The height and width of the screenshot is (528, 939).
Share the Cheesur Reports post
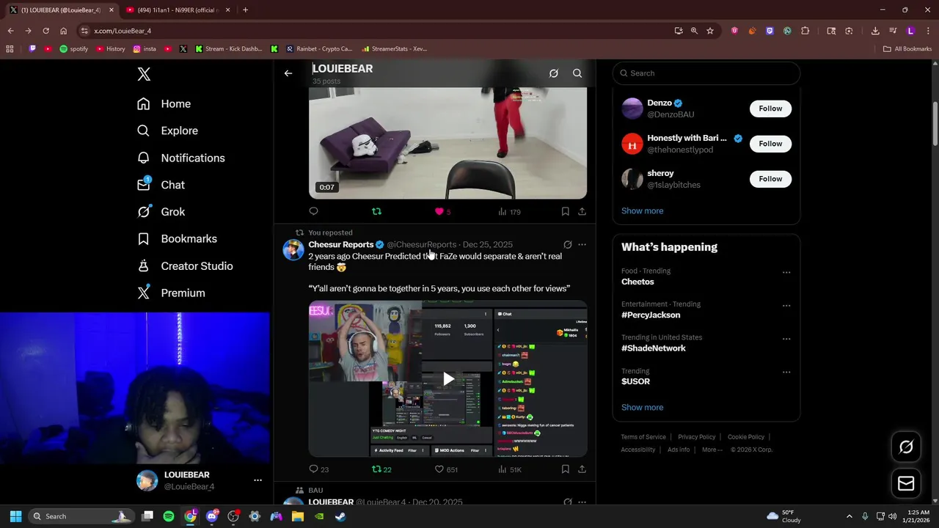(x=582, y=469)
